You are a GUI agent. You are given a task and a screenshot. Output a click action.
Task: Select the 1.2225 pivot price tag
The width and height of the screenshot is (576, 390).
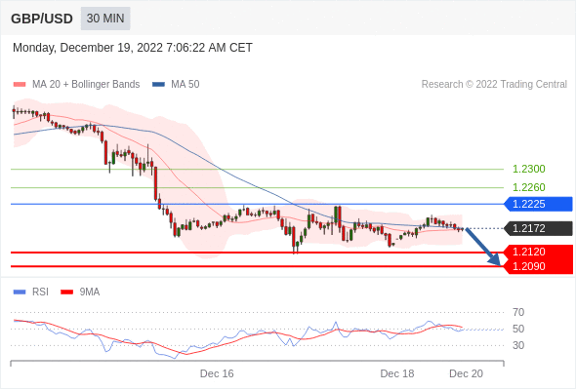point(538,204)
